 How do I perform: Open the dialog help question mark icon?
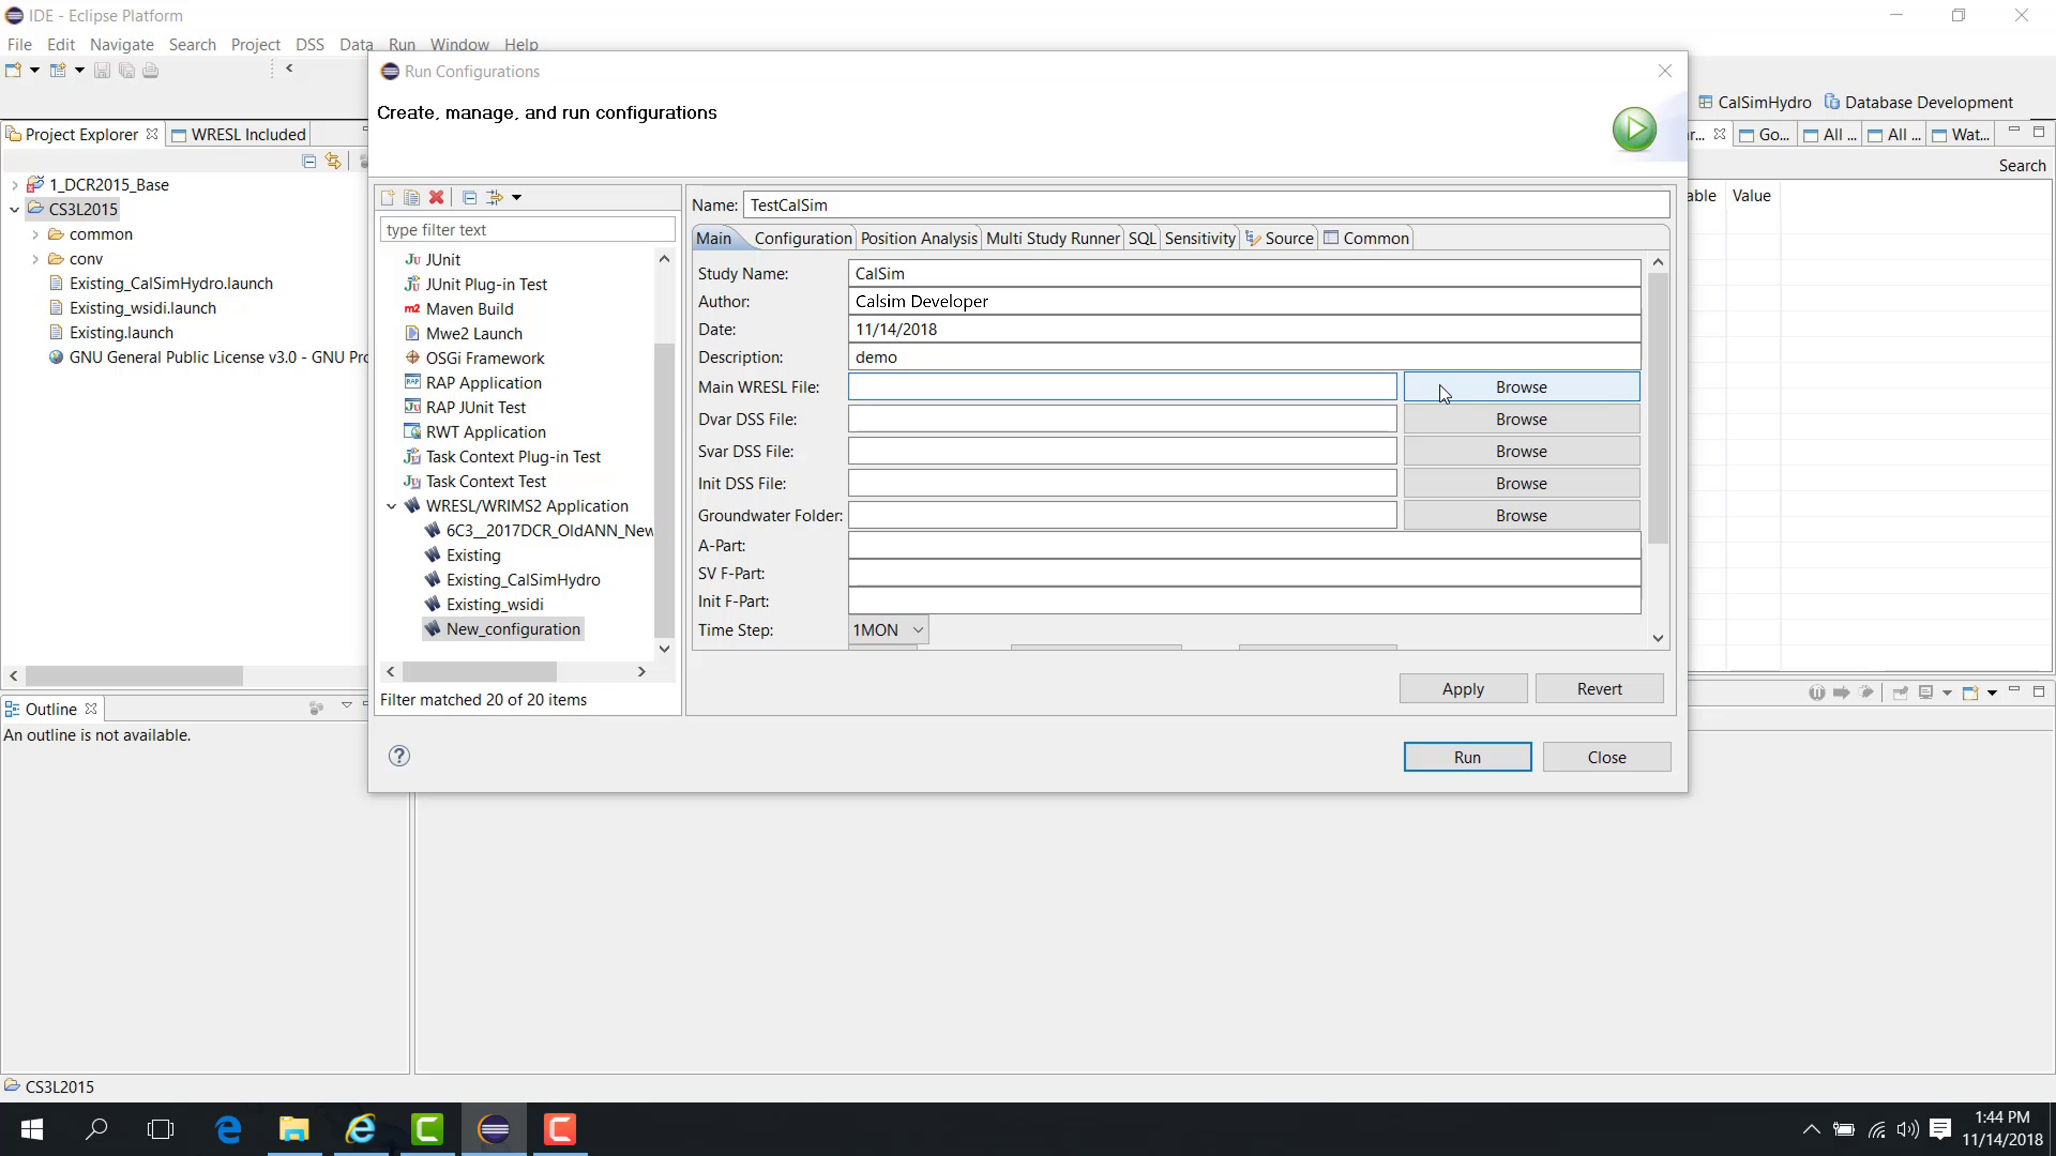(x=399, y=756)
